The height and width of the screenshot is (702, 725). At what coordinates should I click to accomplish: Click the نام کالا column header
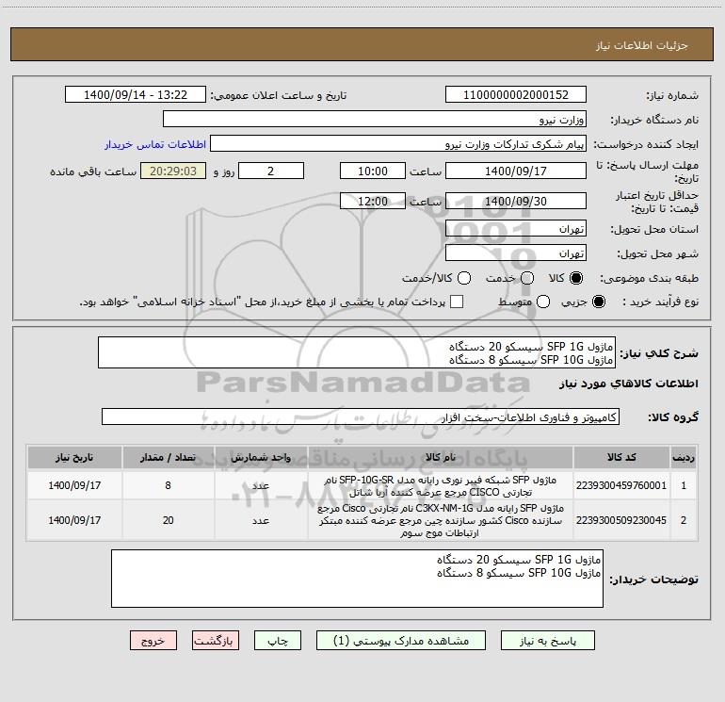point(441,457)
